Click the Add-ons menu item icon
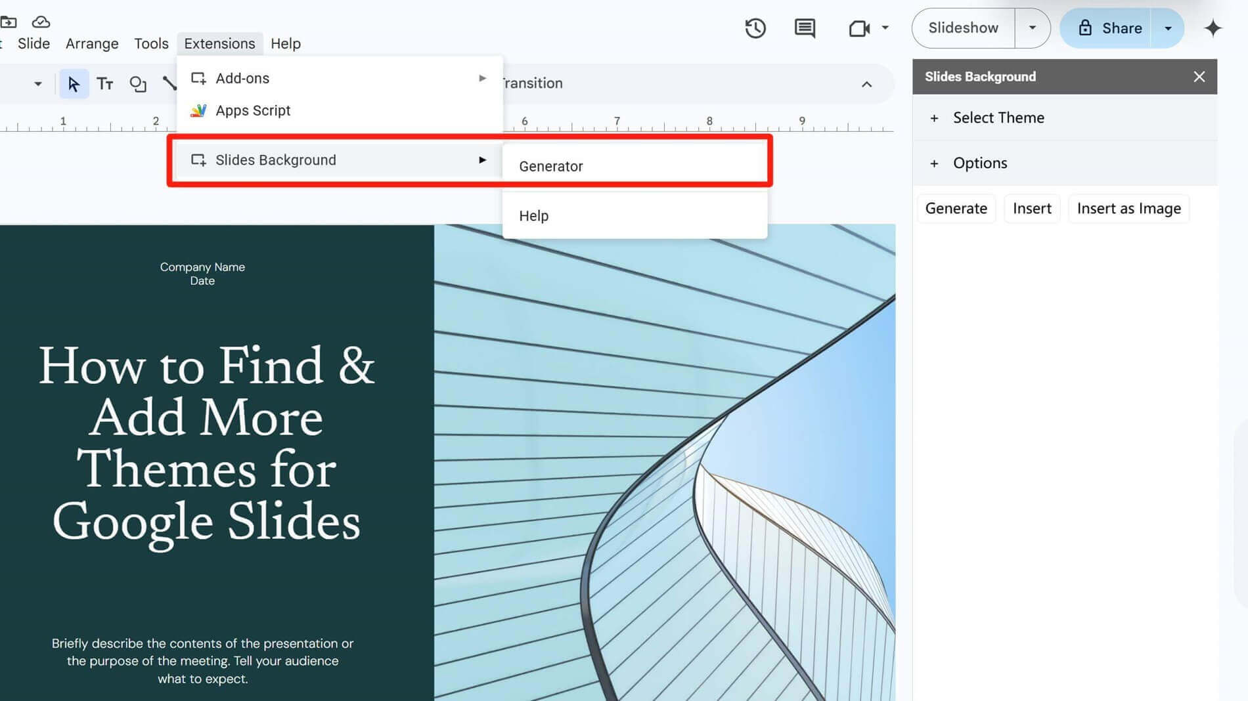 pyautogui.click(x=198, y=78)
